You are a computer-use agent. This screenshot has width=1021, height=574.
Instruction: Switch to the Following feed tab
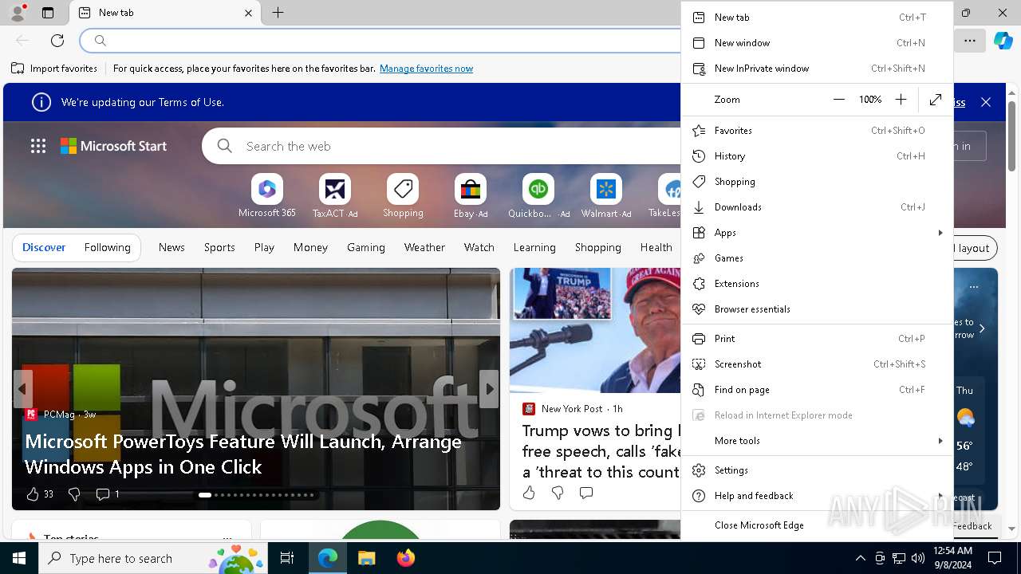click(107, 247)
